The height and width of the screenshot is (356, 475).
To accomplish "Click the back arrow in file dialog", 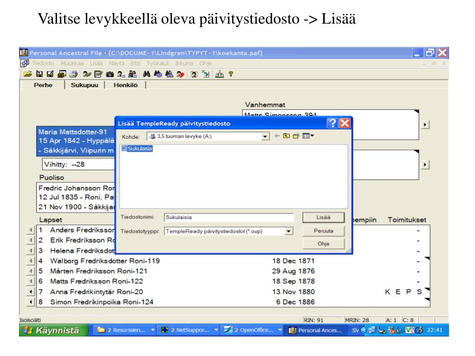I will coord(276,136).
